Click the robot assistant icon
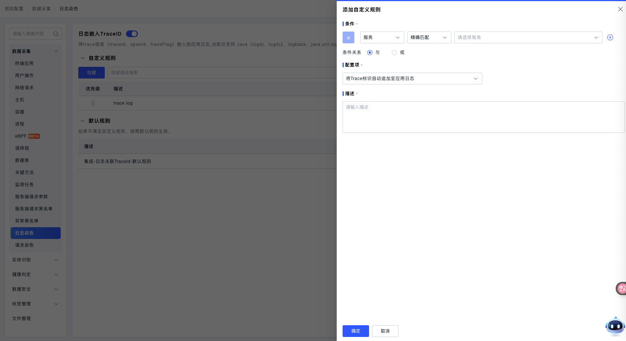Screen dimensions: 626x341 [x=615, y=326]
